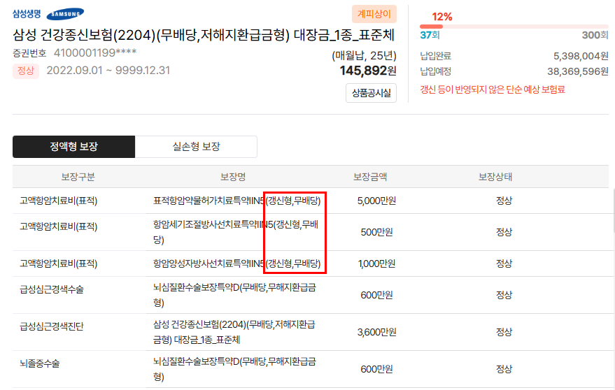Click the 37회 paid count
The width and height of the screenshot is (615, 390).
[x=430, y=35]
